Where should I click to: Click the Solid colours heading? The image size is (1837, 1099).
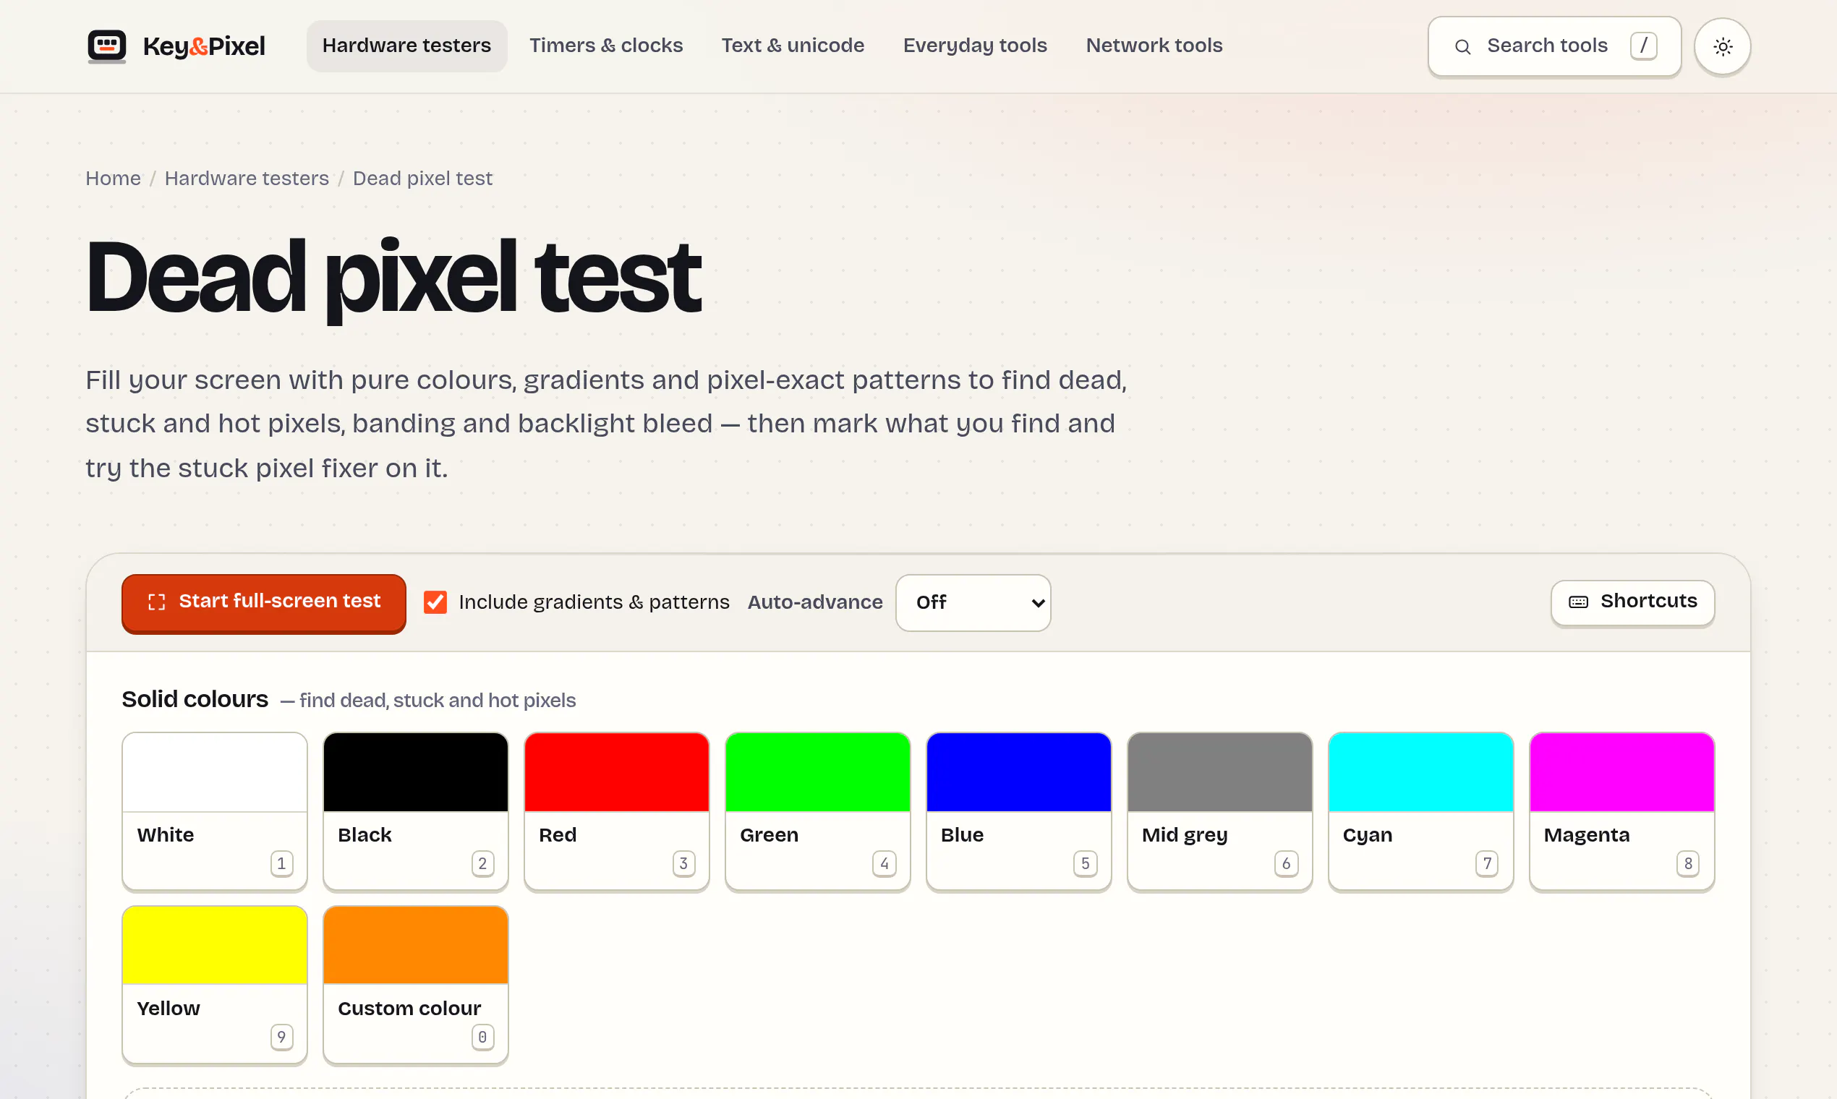click(195, 699)
